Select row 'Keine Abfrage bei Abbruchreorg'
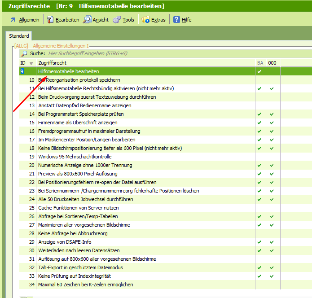 (x=166, y=233)
